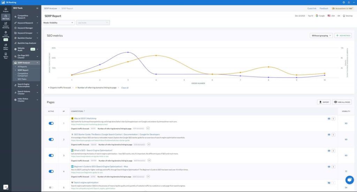Open kebab menu for What is SEO row
Image resolution: width=357 pixels, height=192 pixels.
333,151
